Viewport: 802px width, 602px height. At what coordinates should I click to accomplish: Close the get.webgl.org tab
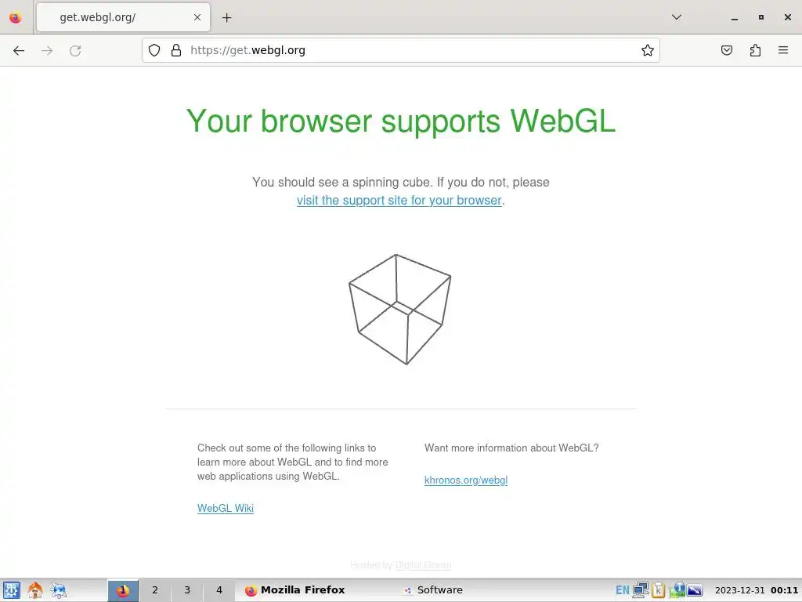point(197,17)
